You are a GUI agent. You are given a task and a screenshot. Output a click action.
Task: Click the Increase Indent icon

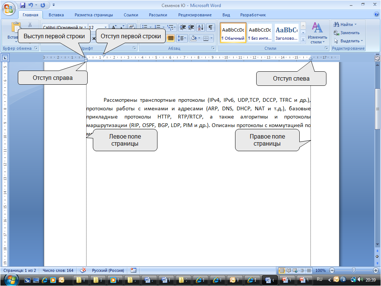click(191, 27)
